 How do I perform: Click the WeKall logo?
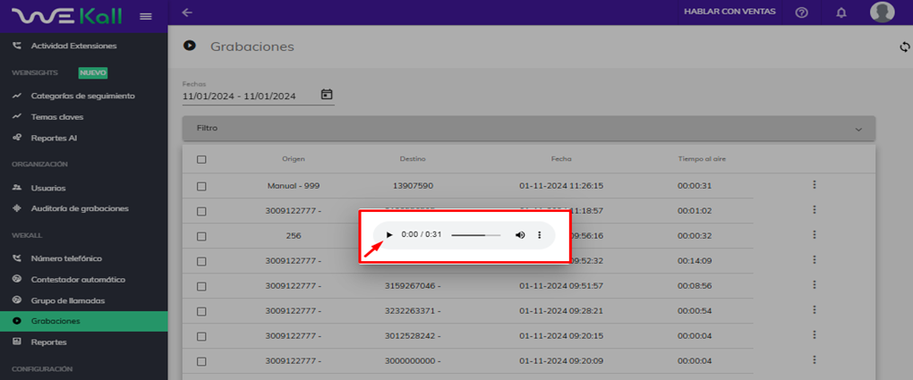click(67, 16)
